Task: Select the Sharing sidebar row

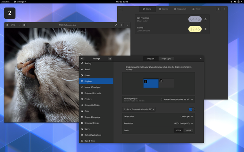Action: tap(96, 63)
